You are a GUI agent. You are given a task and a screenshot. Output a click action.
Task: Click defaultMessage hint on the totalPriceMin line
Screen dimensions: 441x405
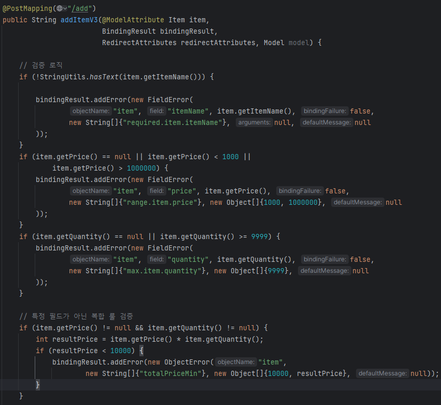pos(382,374)
